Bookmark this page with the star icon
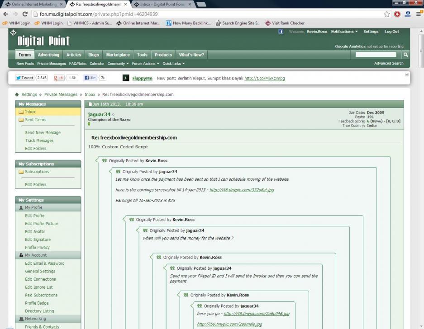The image size is (424, 329). pos(387,14)
